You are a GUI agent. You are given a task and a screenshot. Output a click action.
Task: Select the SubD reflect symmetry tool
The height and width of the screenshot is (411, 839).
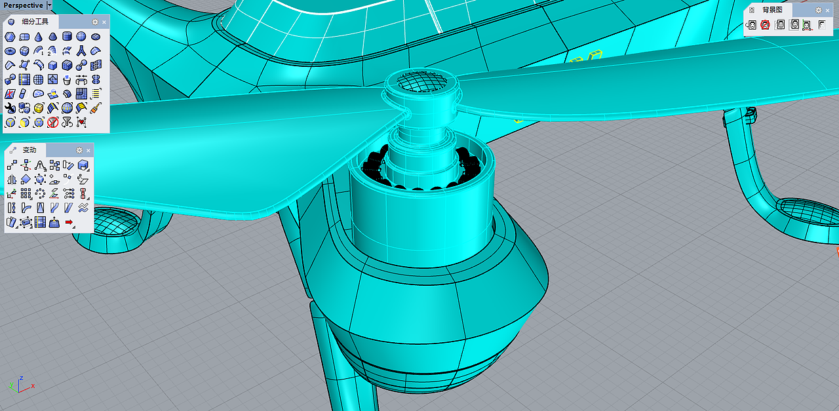coord(96,79)
